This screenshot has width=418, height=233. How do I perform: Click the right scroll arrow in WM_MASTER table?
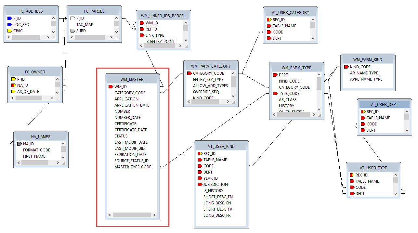tap(155, 215)
